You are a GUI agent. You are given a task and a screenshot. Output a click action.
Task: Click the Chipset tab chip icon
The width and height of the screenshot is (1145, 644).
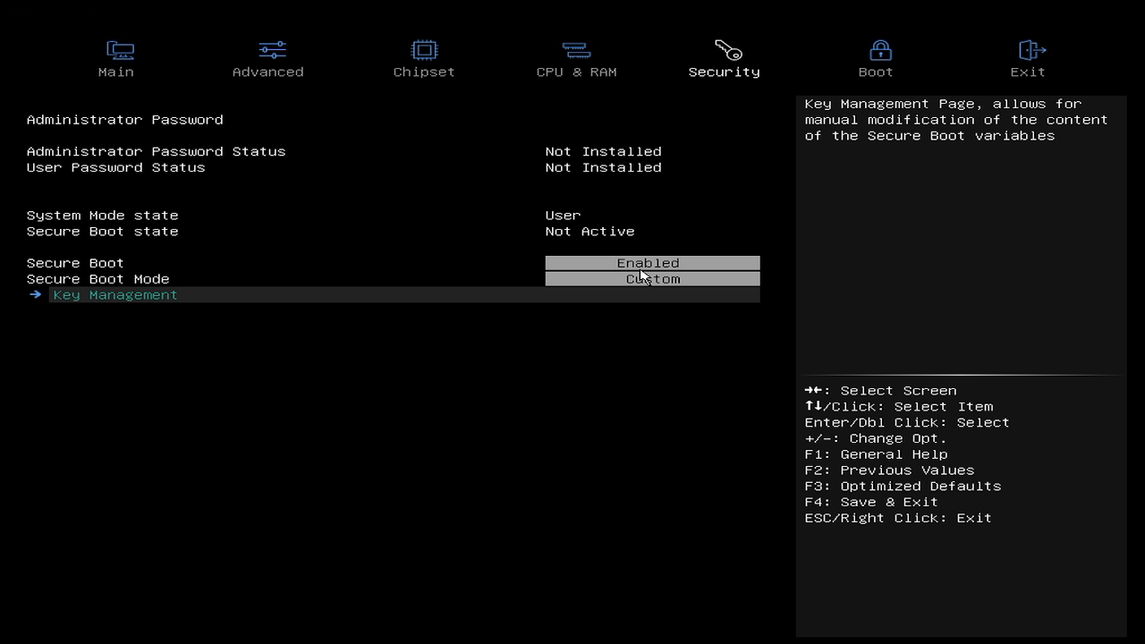tap(424, 50)
